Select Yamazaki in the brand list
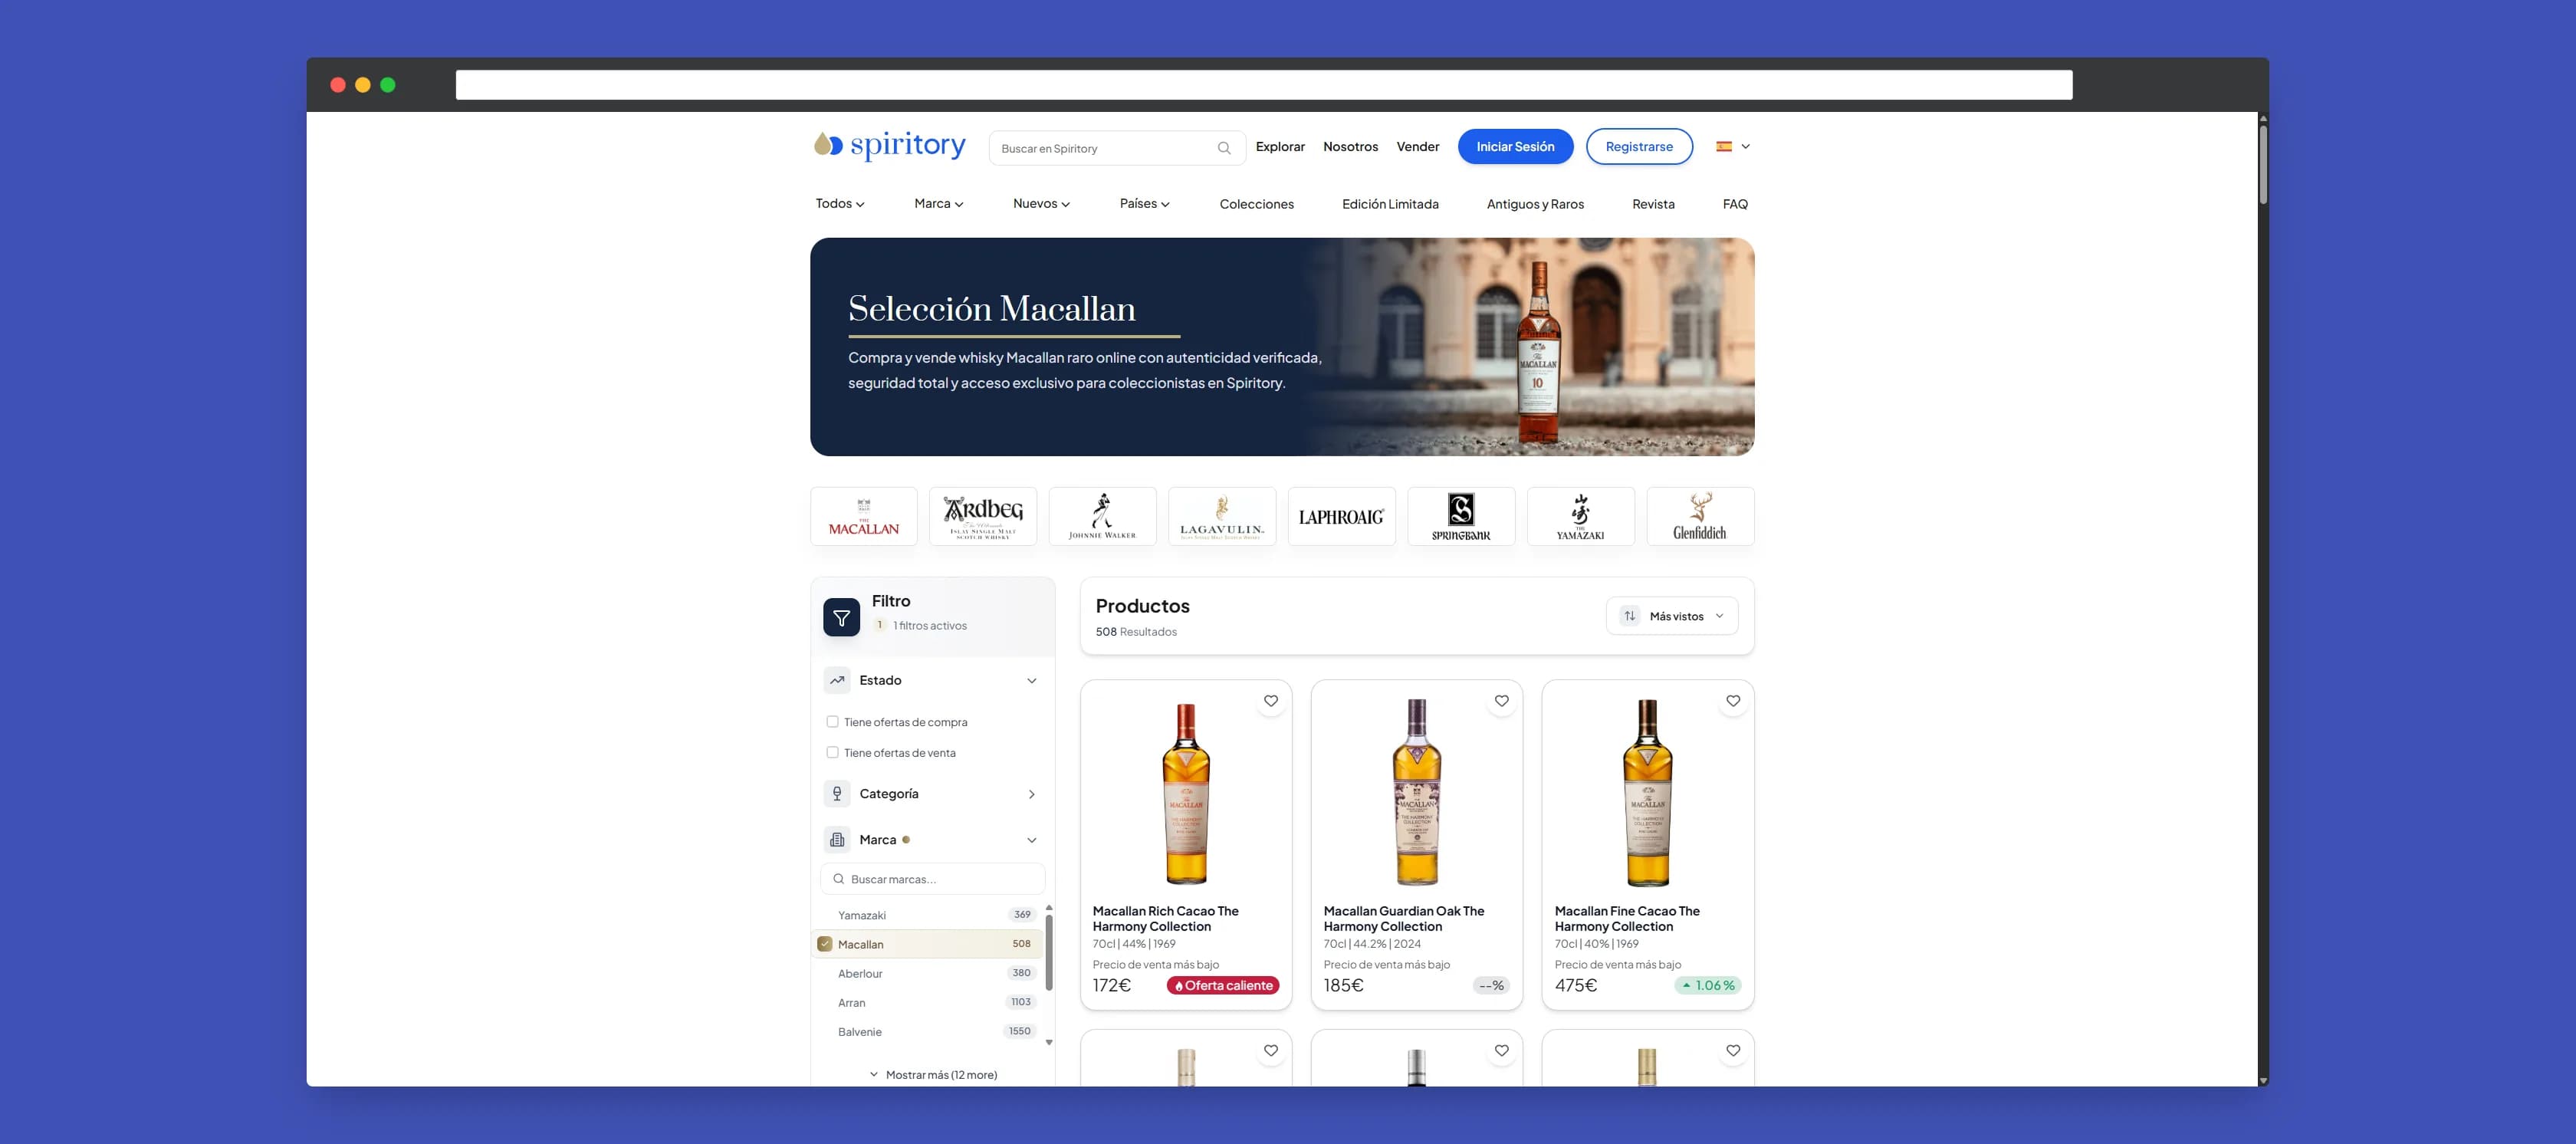Screen dimensions: 2576x1144 point(927,915)
